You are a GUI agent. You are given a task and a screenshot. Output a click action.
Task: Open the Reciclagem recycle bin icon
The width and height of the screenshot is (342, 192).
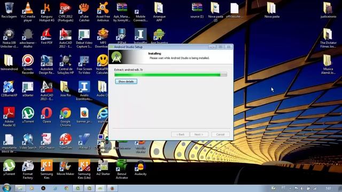coord(9,10)
